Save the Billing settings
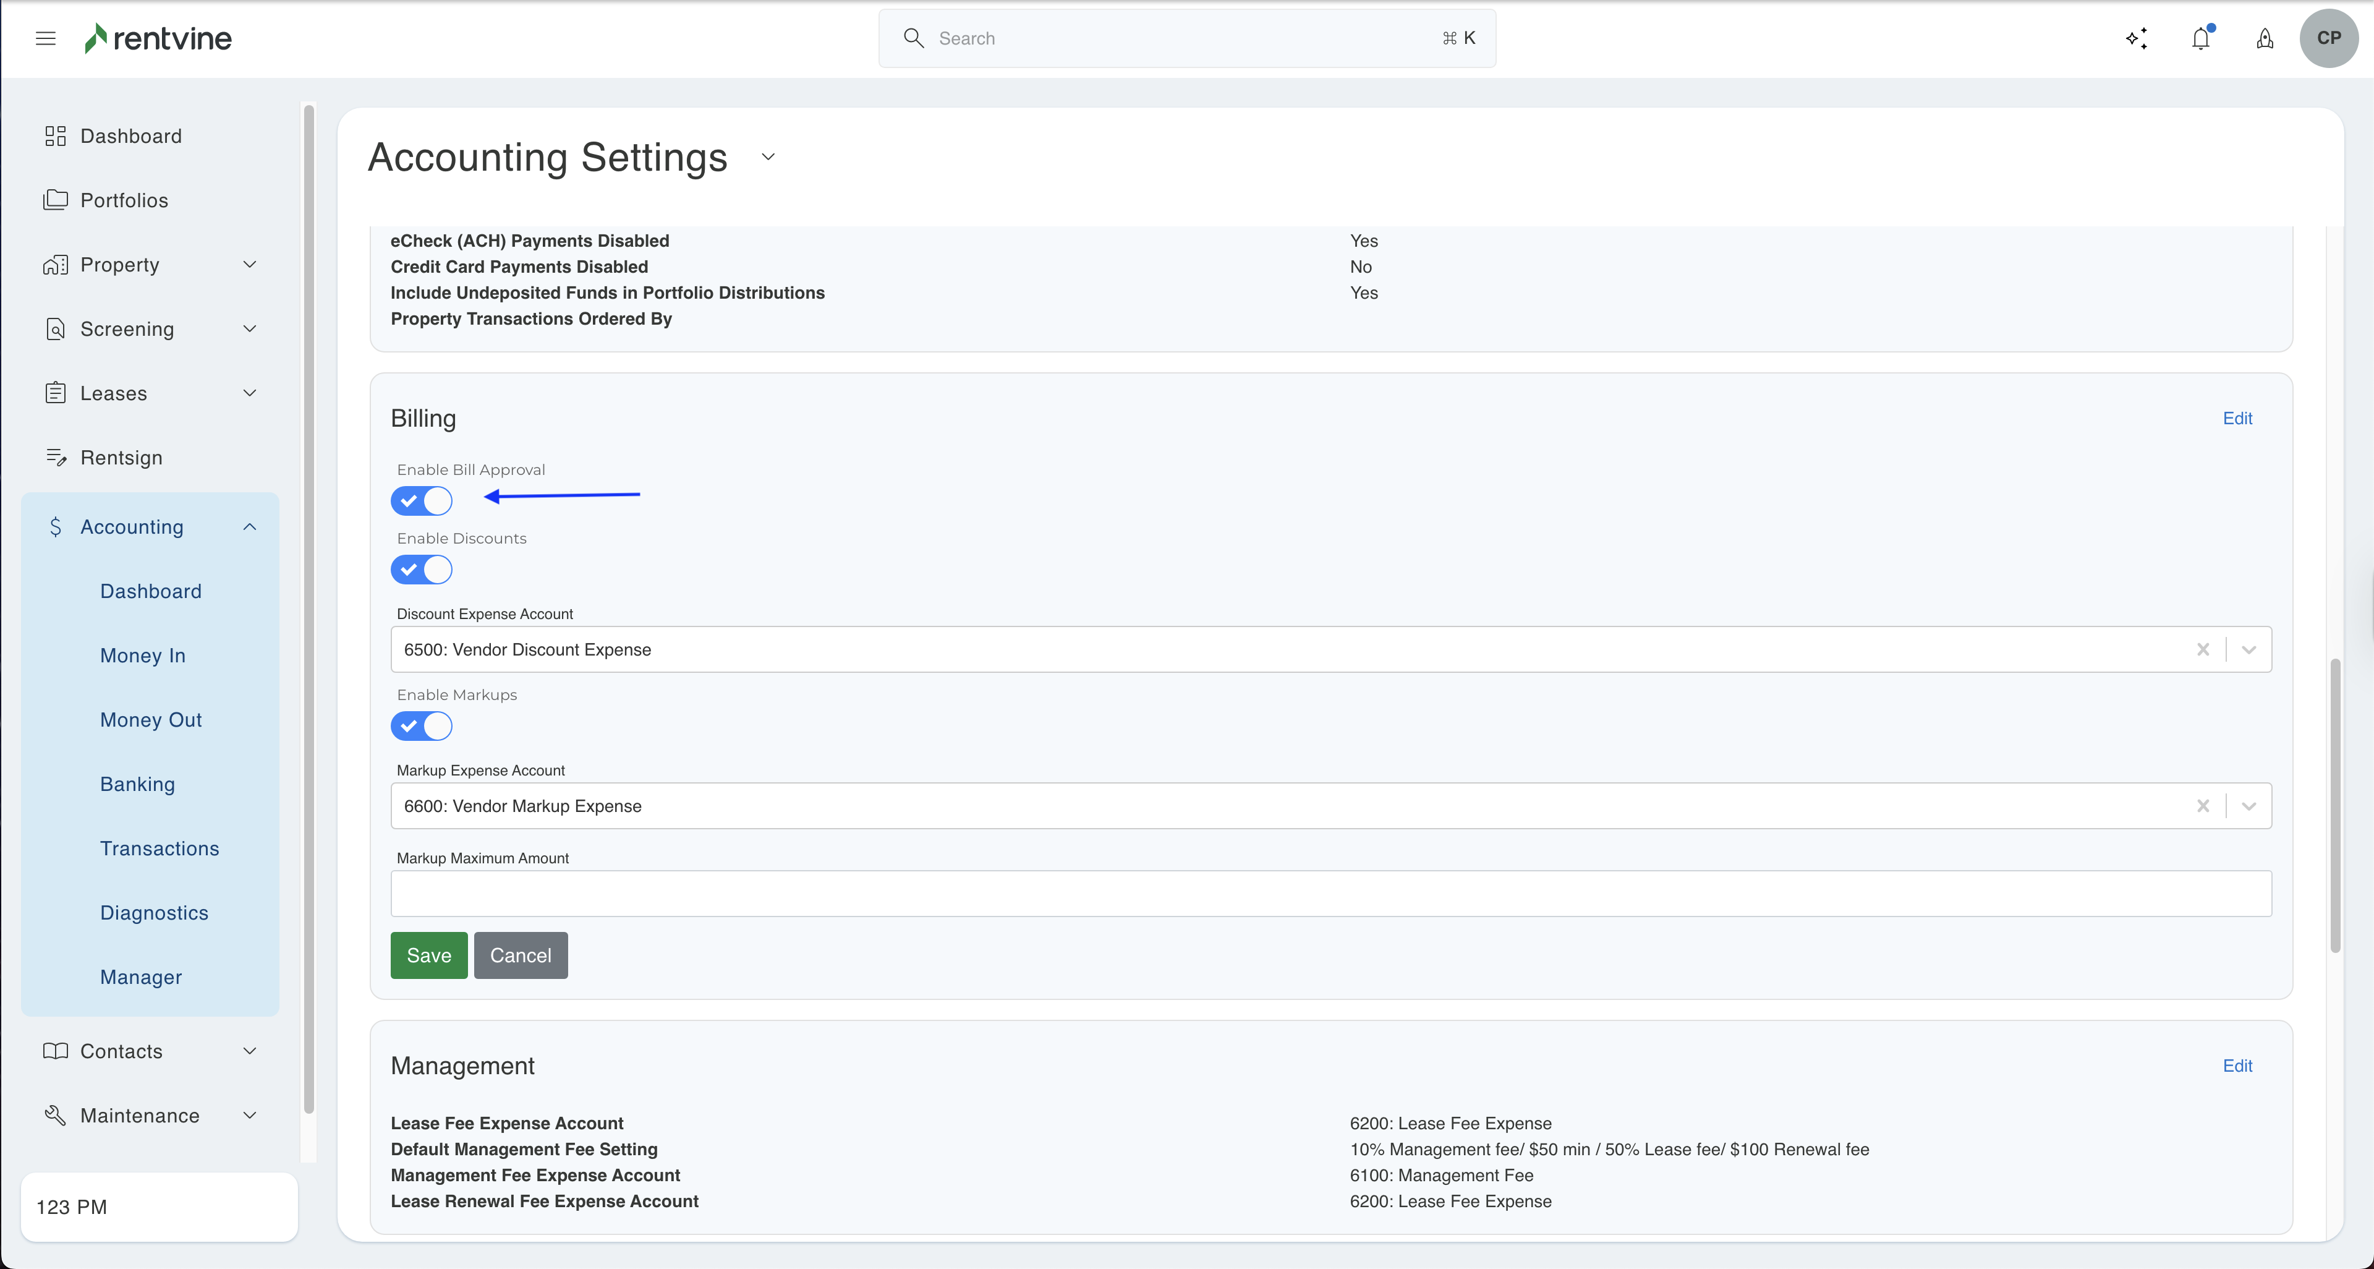2374x1269 pixels. (x=428, y=955)
